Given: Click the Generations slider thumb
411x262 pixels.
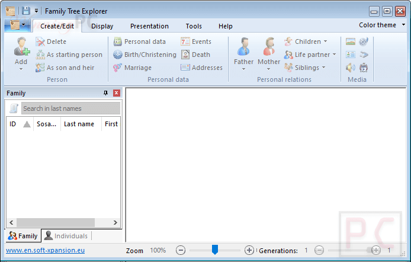Looking at the screenshot, I should click(370, 250).
